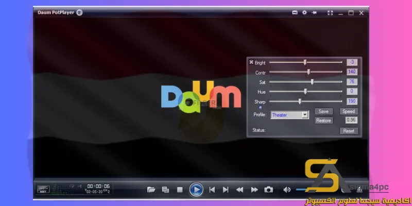Viewport: 412px width, 206px height.
Task: Toggle the always-on-top pin icon
Action: 314,12
